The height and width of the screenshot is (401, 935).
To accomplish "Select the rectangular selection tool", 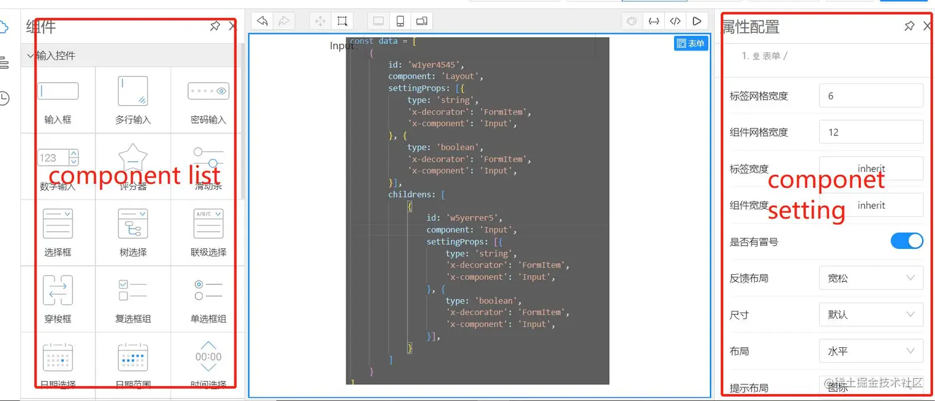I will (x=342, y=21).
